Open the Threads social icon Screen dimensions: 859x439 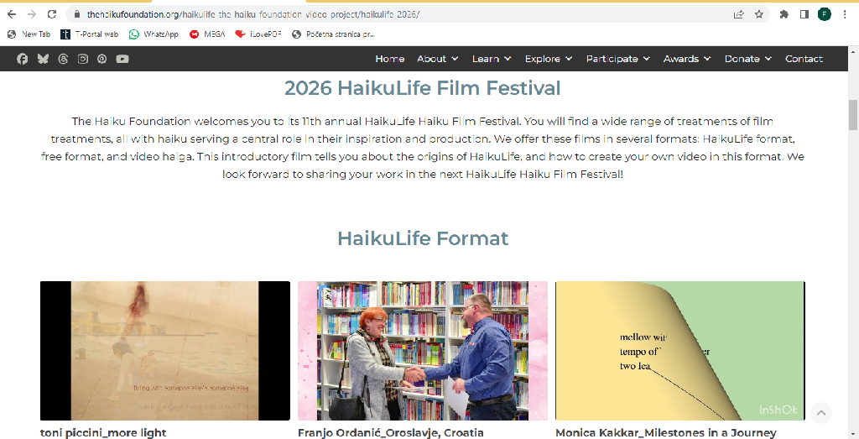coord(63,59)
